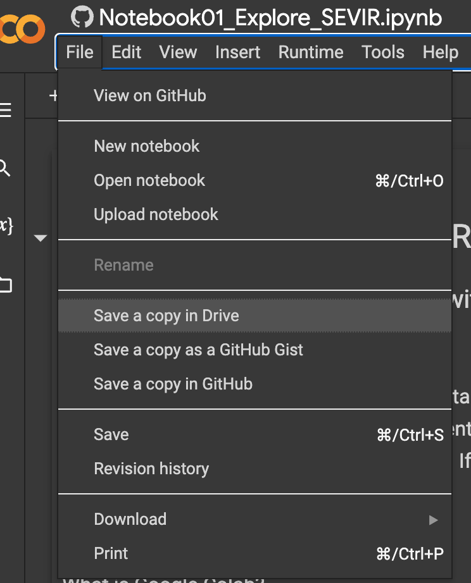The height and width of the screenshot is (583, 471).
Task: Open the Tools menu
Action: [x=383, y=52]
